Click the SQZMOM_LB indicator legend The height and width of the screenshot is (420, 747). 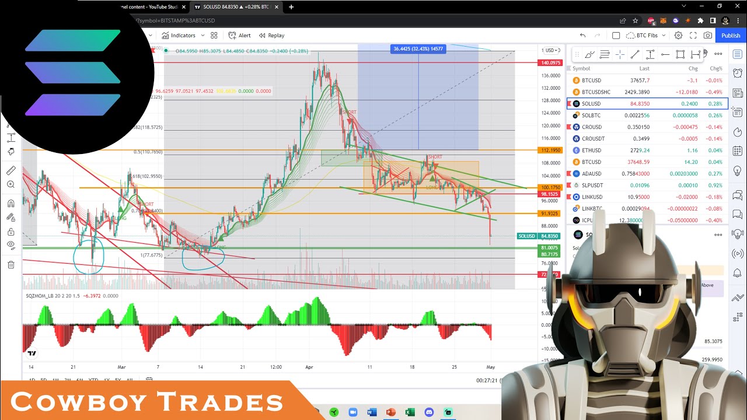52,296
